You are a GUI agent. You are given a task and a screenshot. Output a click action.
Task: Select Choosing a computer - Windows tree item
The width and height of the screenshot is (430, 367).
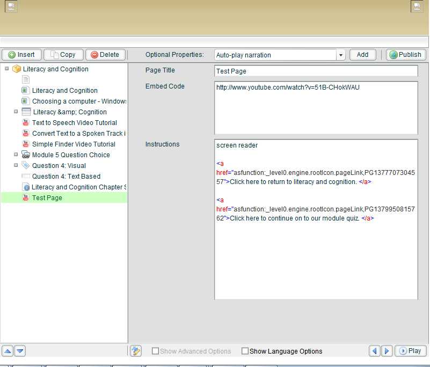tap(79, 101)
